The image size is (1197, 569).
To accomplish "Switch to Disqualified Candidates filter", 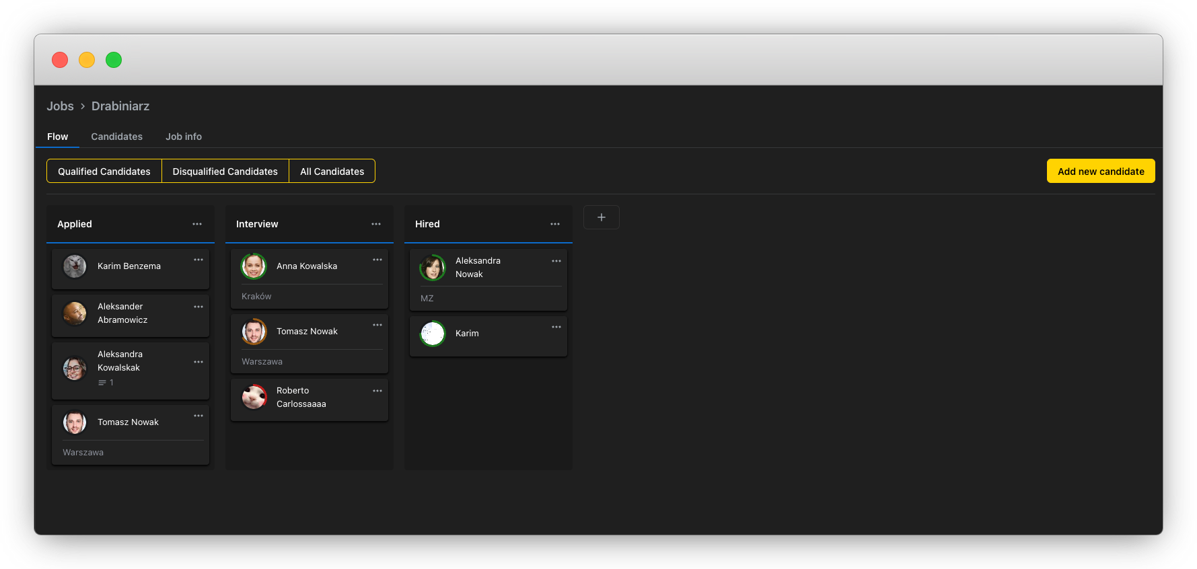I will coord(225,172).
